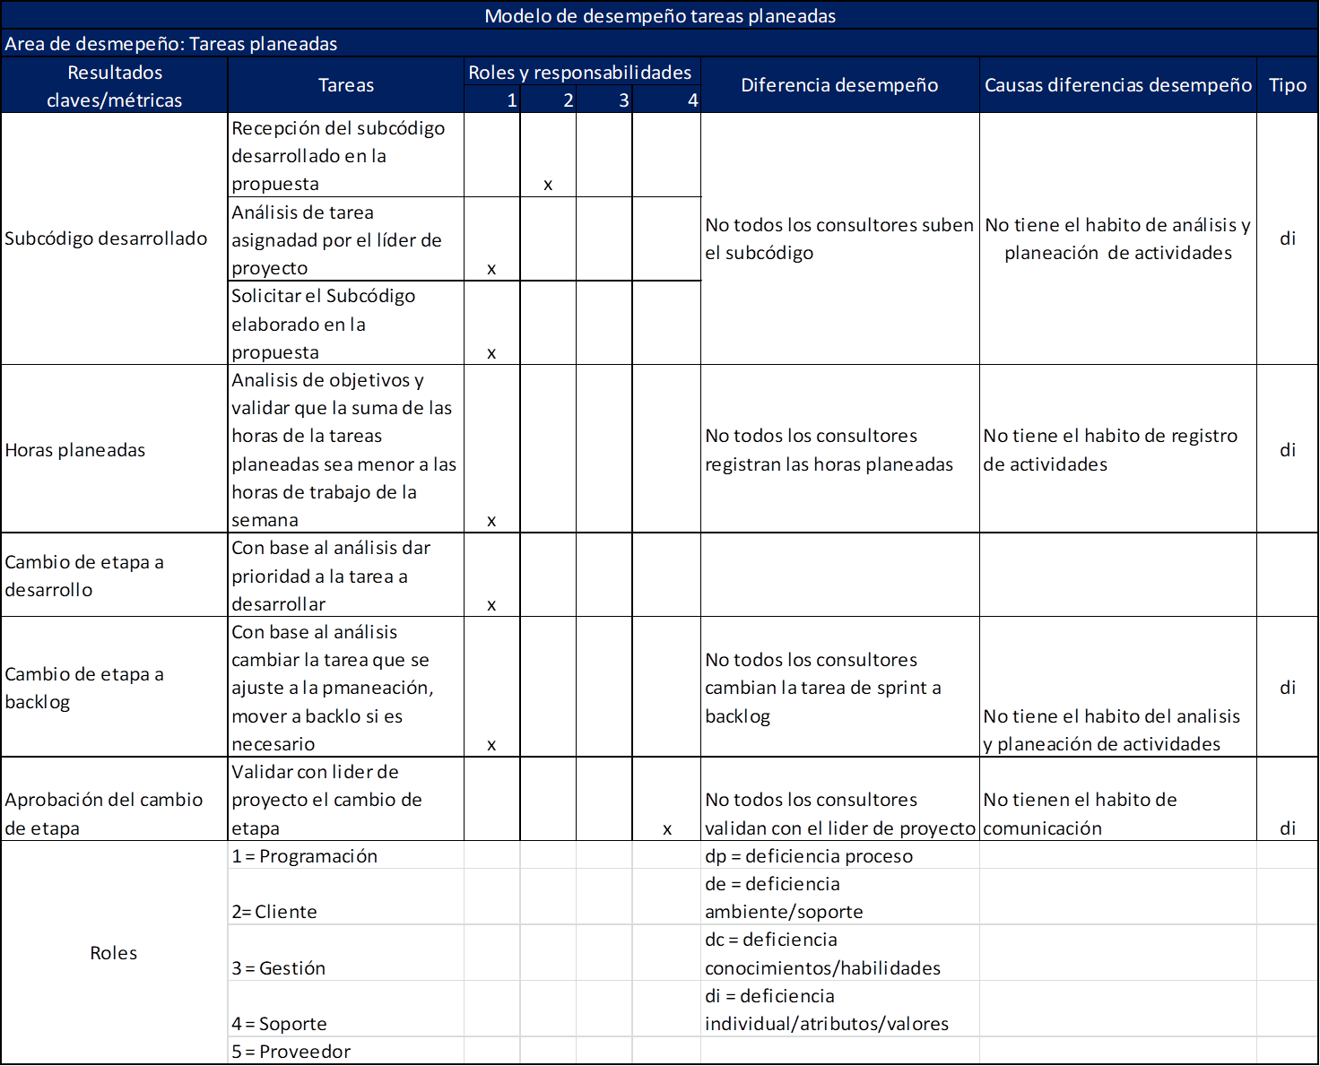The image size is (1320, 1066).
Task: Select the 'Aprobación del cambio de etapa' cell
Action: pyautogui.click(x=115, y=800)
